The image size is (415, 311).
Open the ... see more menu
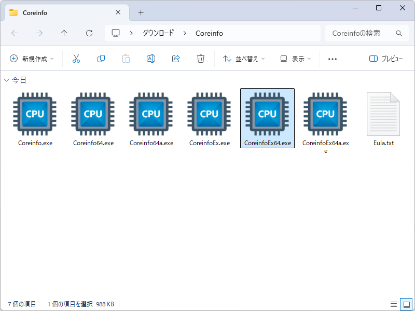click(332, 59)
